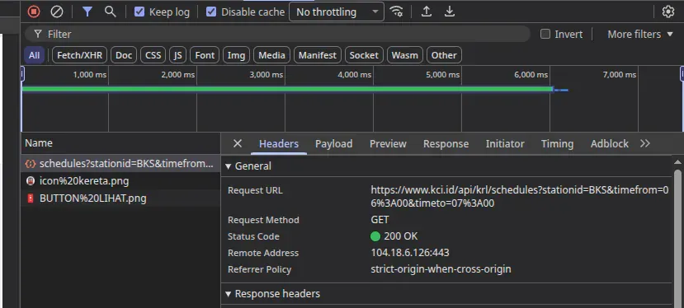Open network conditions wifi icon
The image size is (684, 308).
coord(396,12)
